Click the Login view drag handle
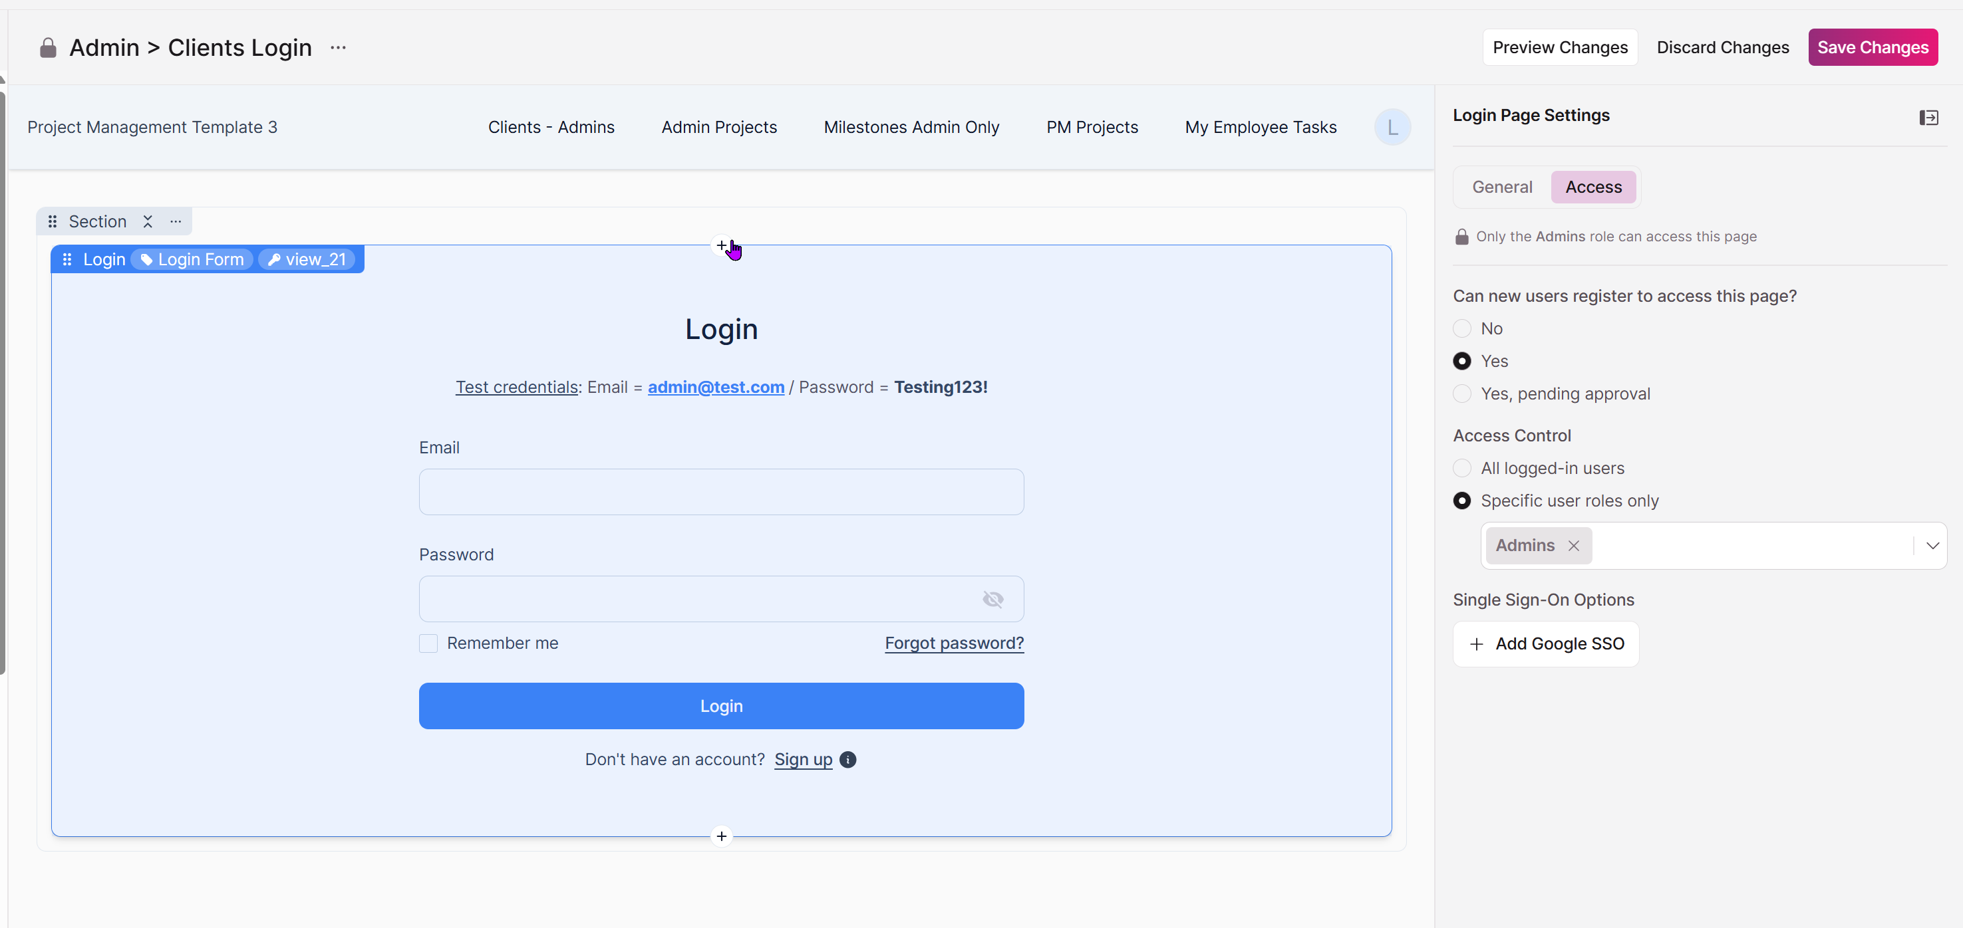 click(67, 260)
